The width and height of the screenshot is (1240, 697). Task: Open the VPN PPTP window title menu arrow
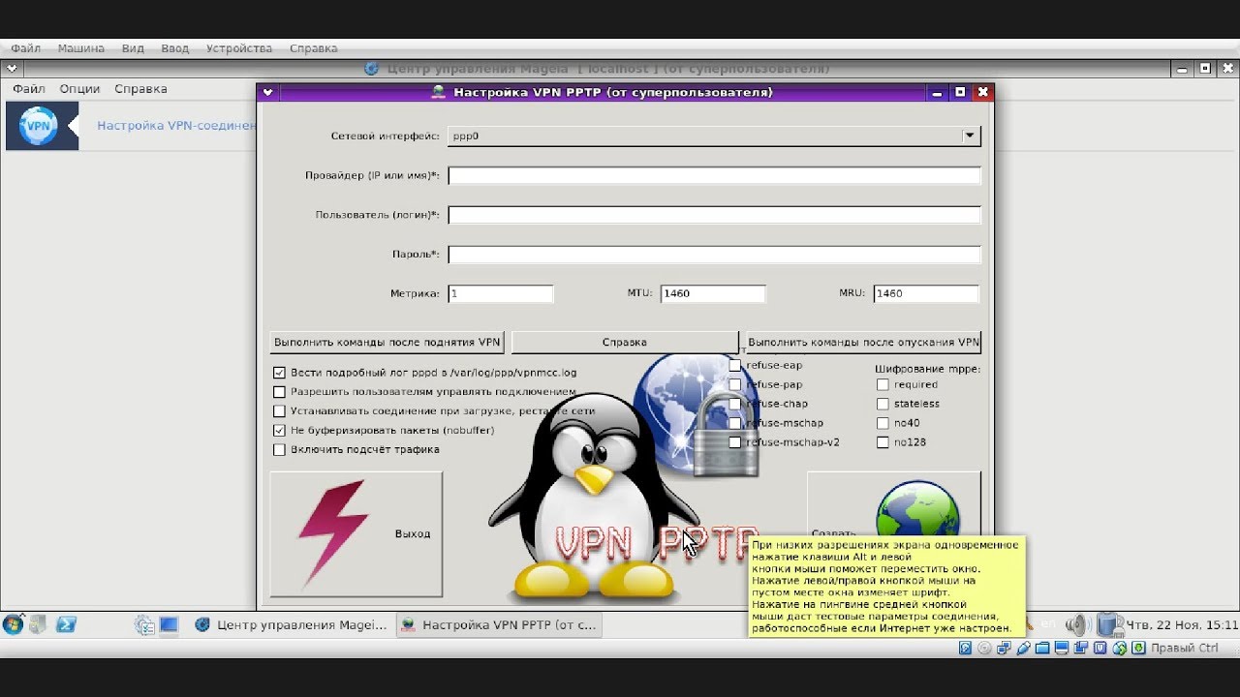pos(268,93)
